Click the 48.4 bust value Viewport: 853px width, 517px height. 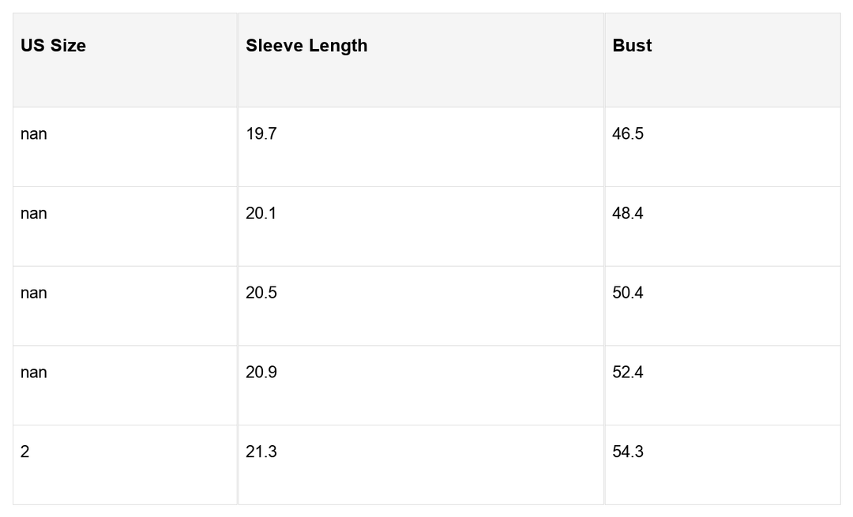[628, 213]
